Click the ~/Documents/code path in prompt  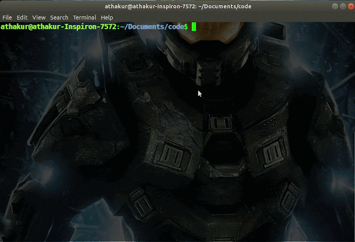(153, 27)
